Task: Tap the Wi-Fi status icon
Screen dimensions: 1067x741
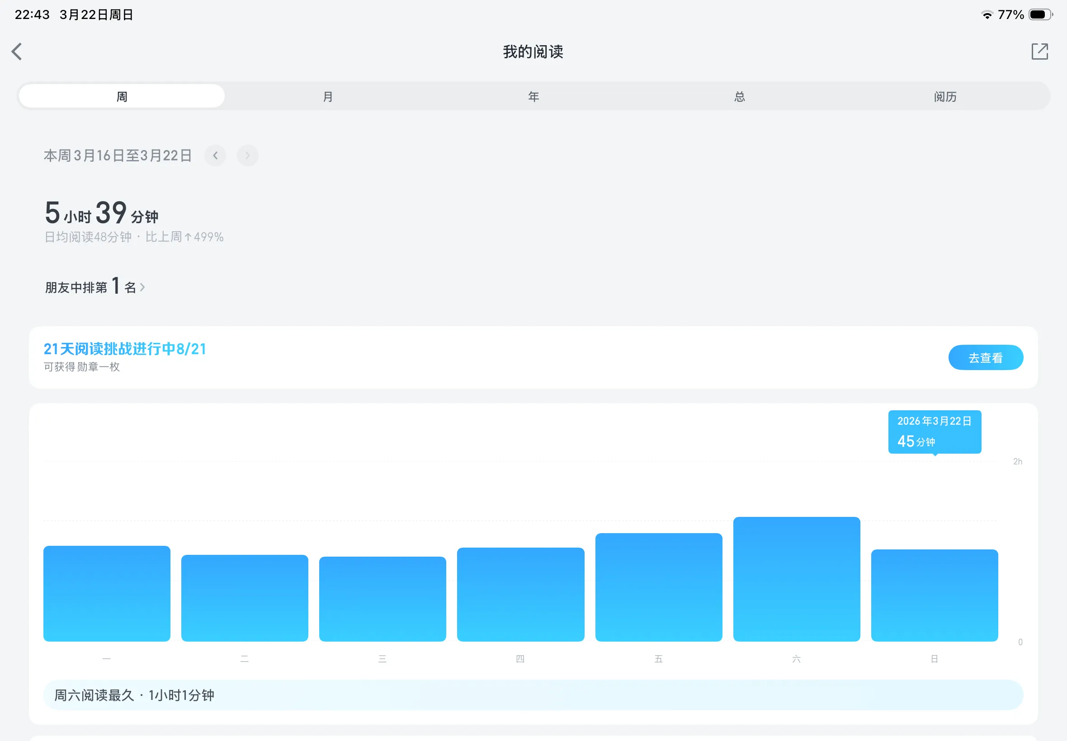Action: coord(987,15)
